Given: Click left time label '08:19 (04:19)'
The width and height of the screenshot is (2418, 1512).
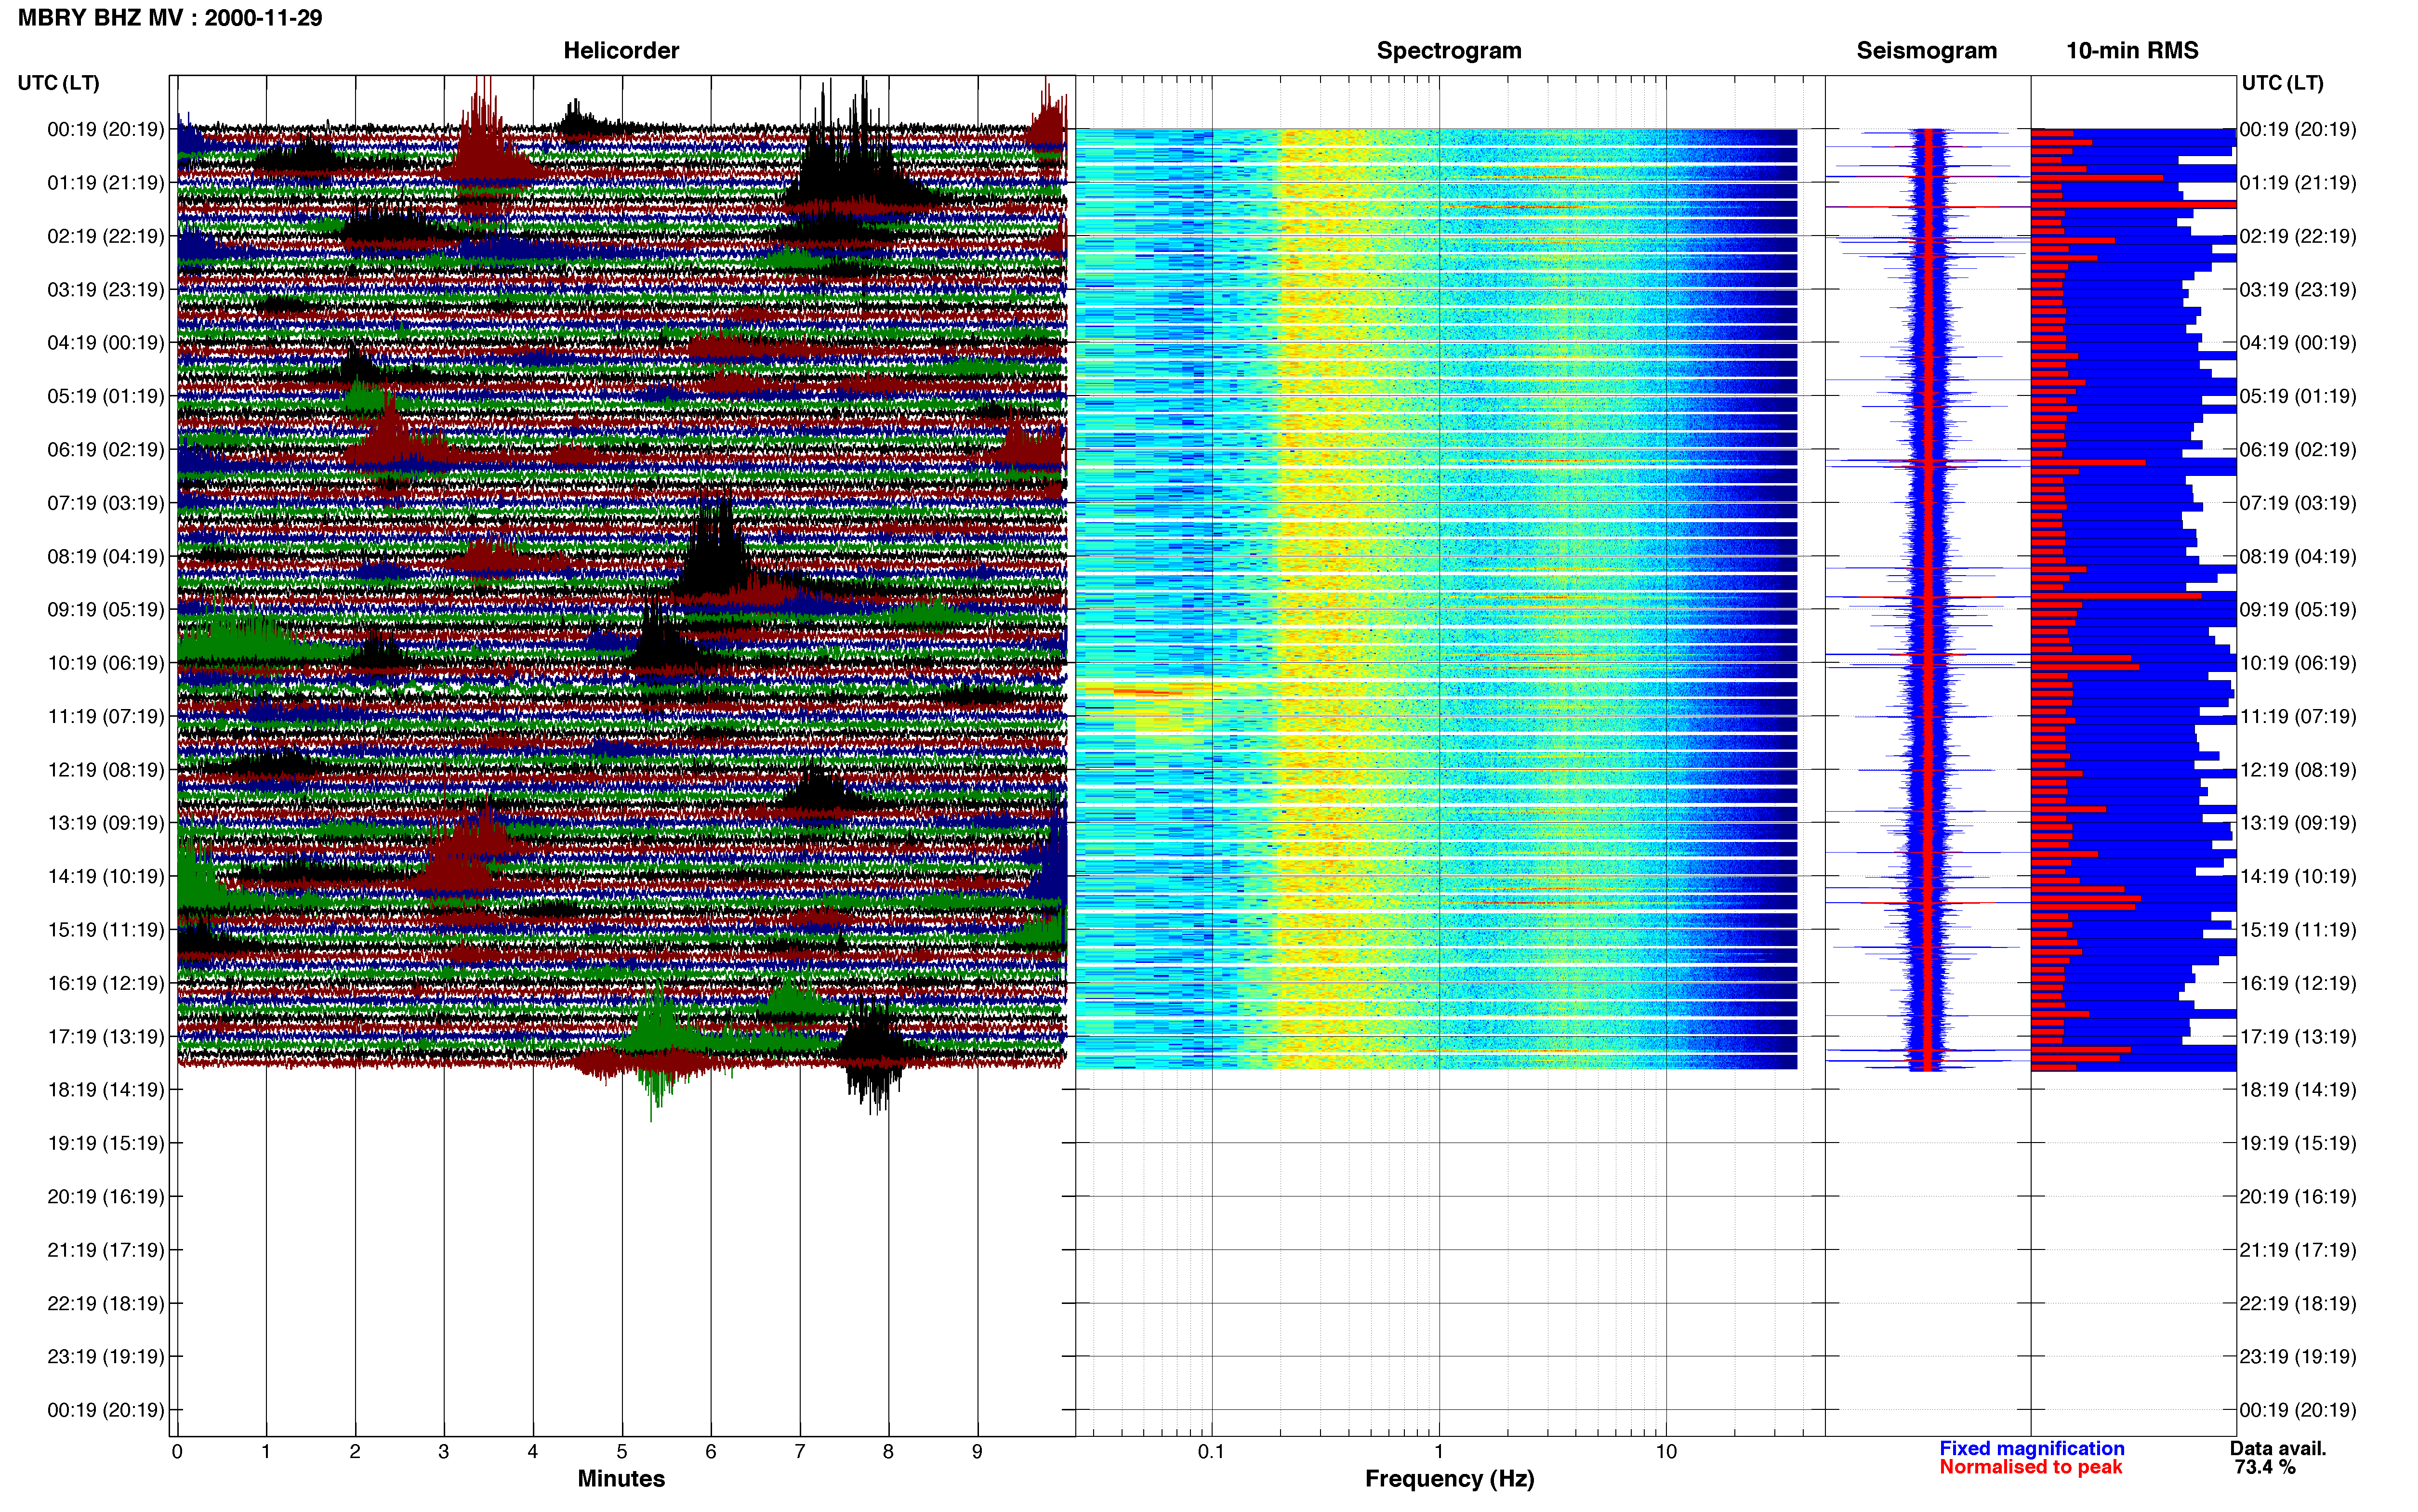Looking at the screenshot, I should [106, 556].
